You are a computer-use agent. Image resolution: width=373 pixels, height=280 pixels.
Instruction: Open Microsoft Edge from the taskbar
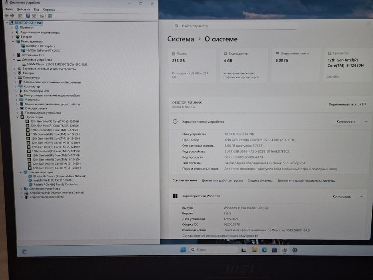pos(264,250)
